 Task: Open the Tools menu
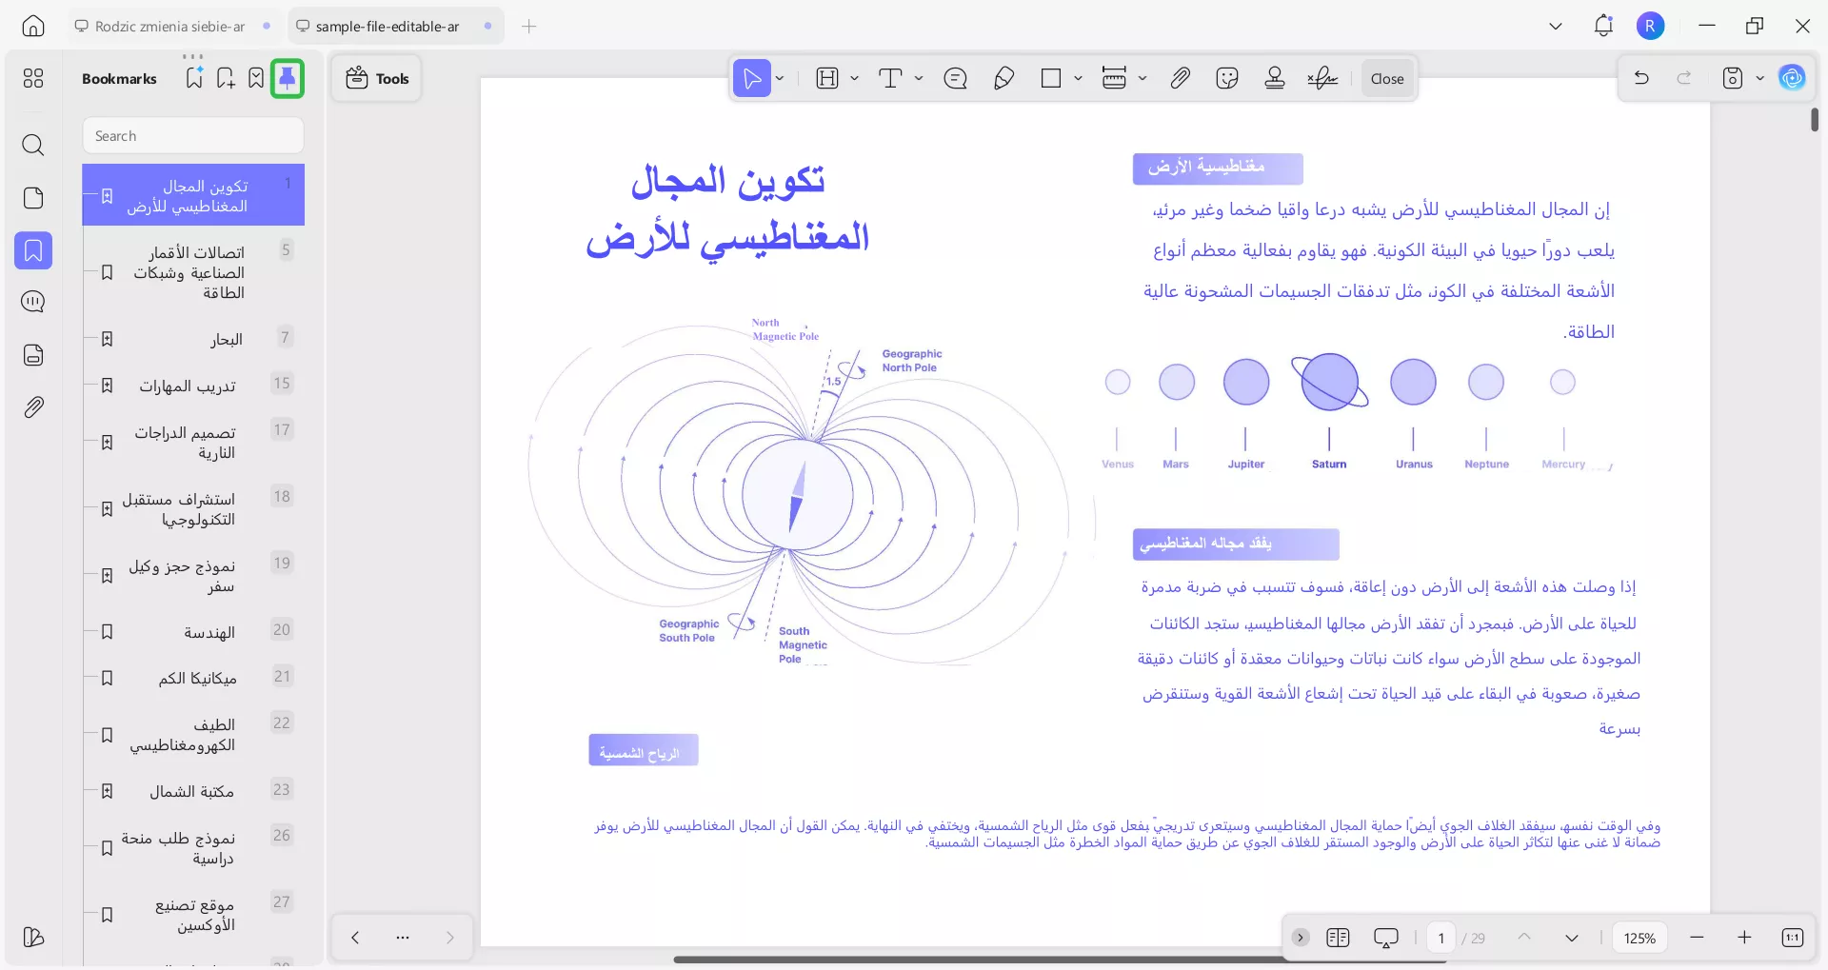tap(375, 78)
